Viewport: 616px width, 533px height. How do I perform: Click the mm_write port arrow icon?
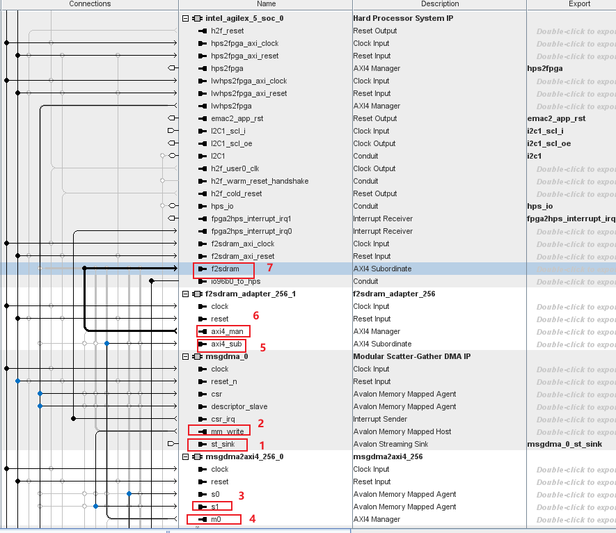203,431
